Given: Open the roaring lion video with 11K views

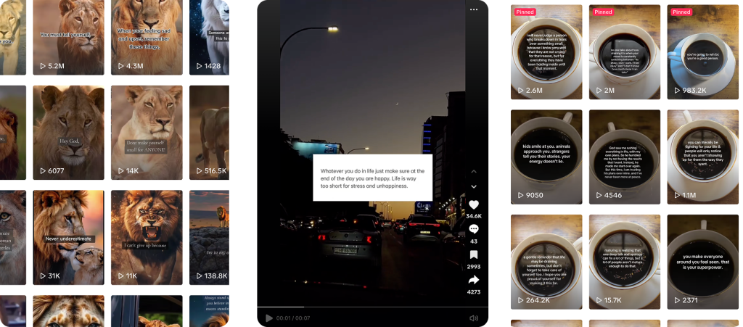Looking at the screenshot, I should click(x=146, y=236).
